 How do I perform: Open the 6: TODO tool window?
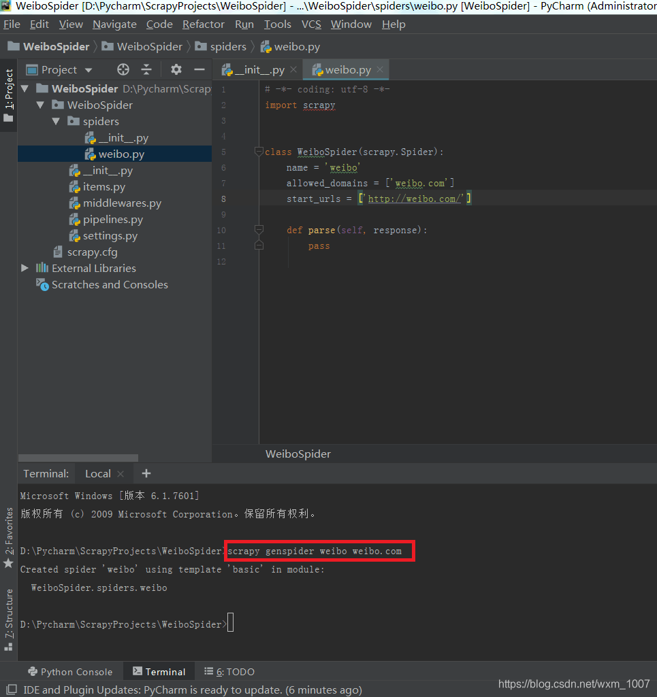pyautogui.click(x=229, y=672)
